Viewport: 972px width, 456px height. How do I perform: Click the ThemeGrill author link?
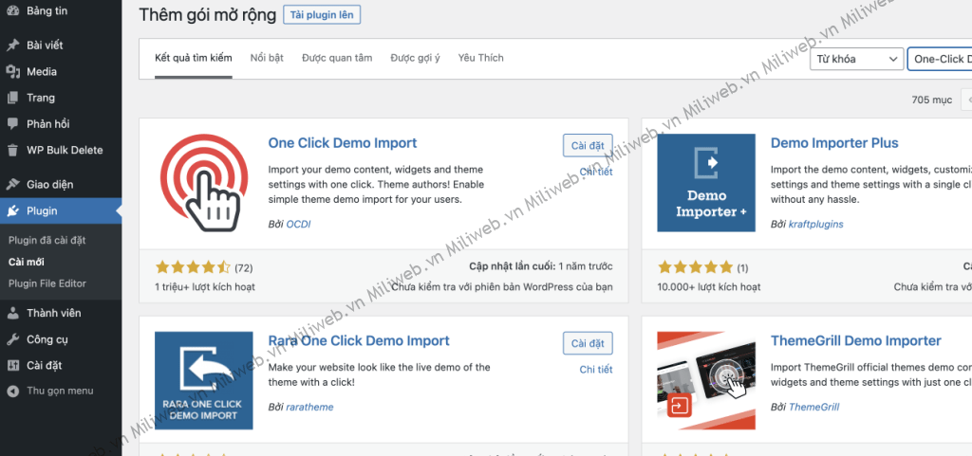(813, 407)
